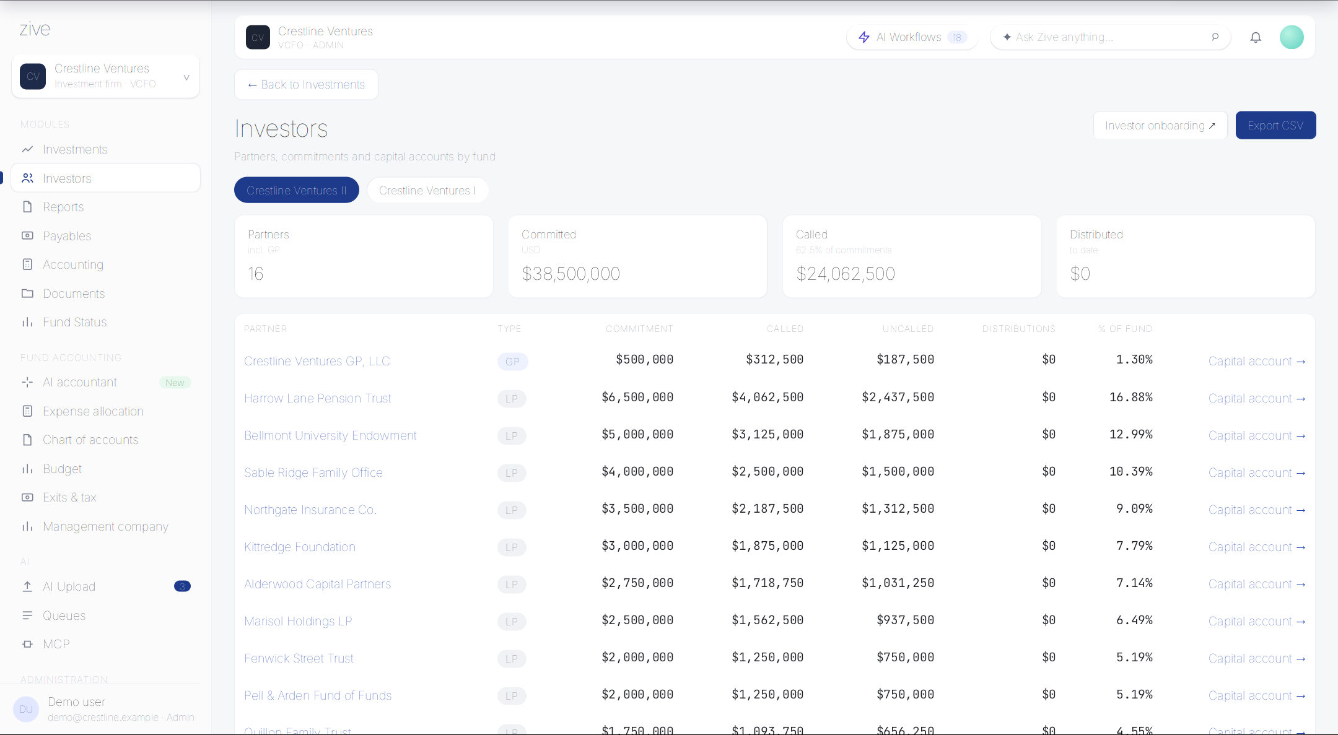Click the Demo user profile at bottom
Viewport: 1338px width, 735px height.
[105, 709]
